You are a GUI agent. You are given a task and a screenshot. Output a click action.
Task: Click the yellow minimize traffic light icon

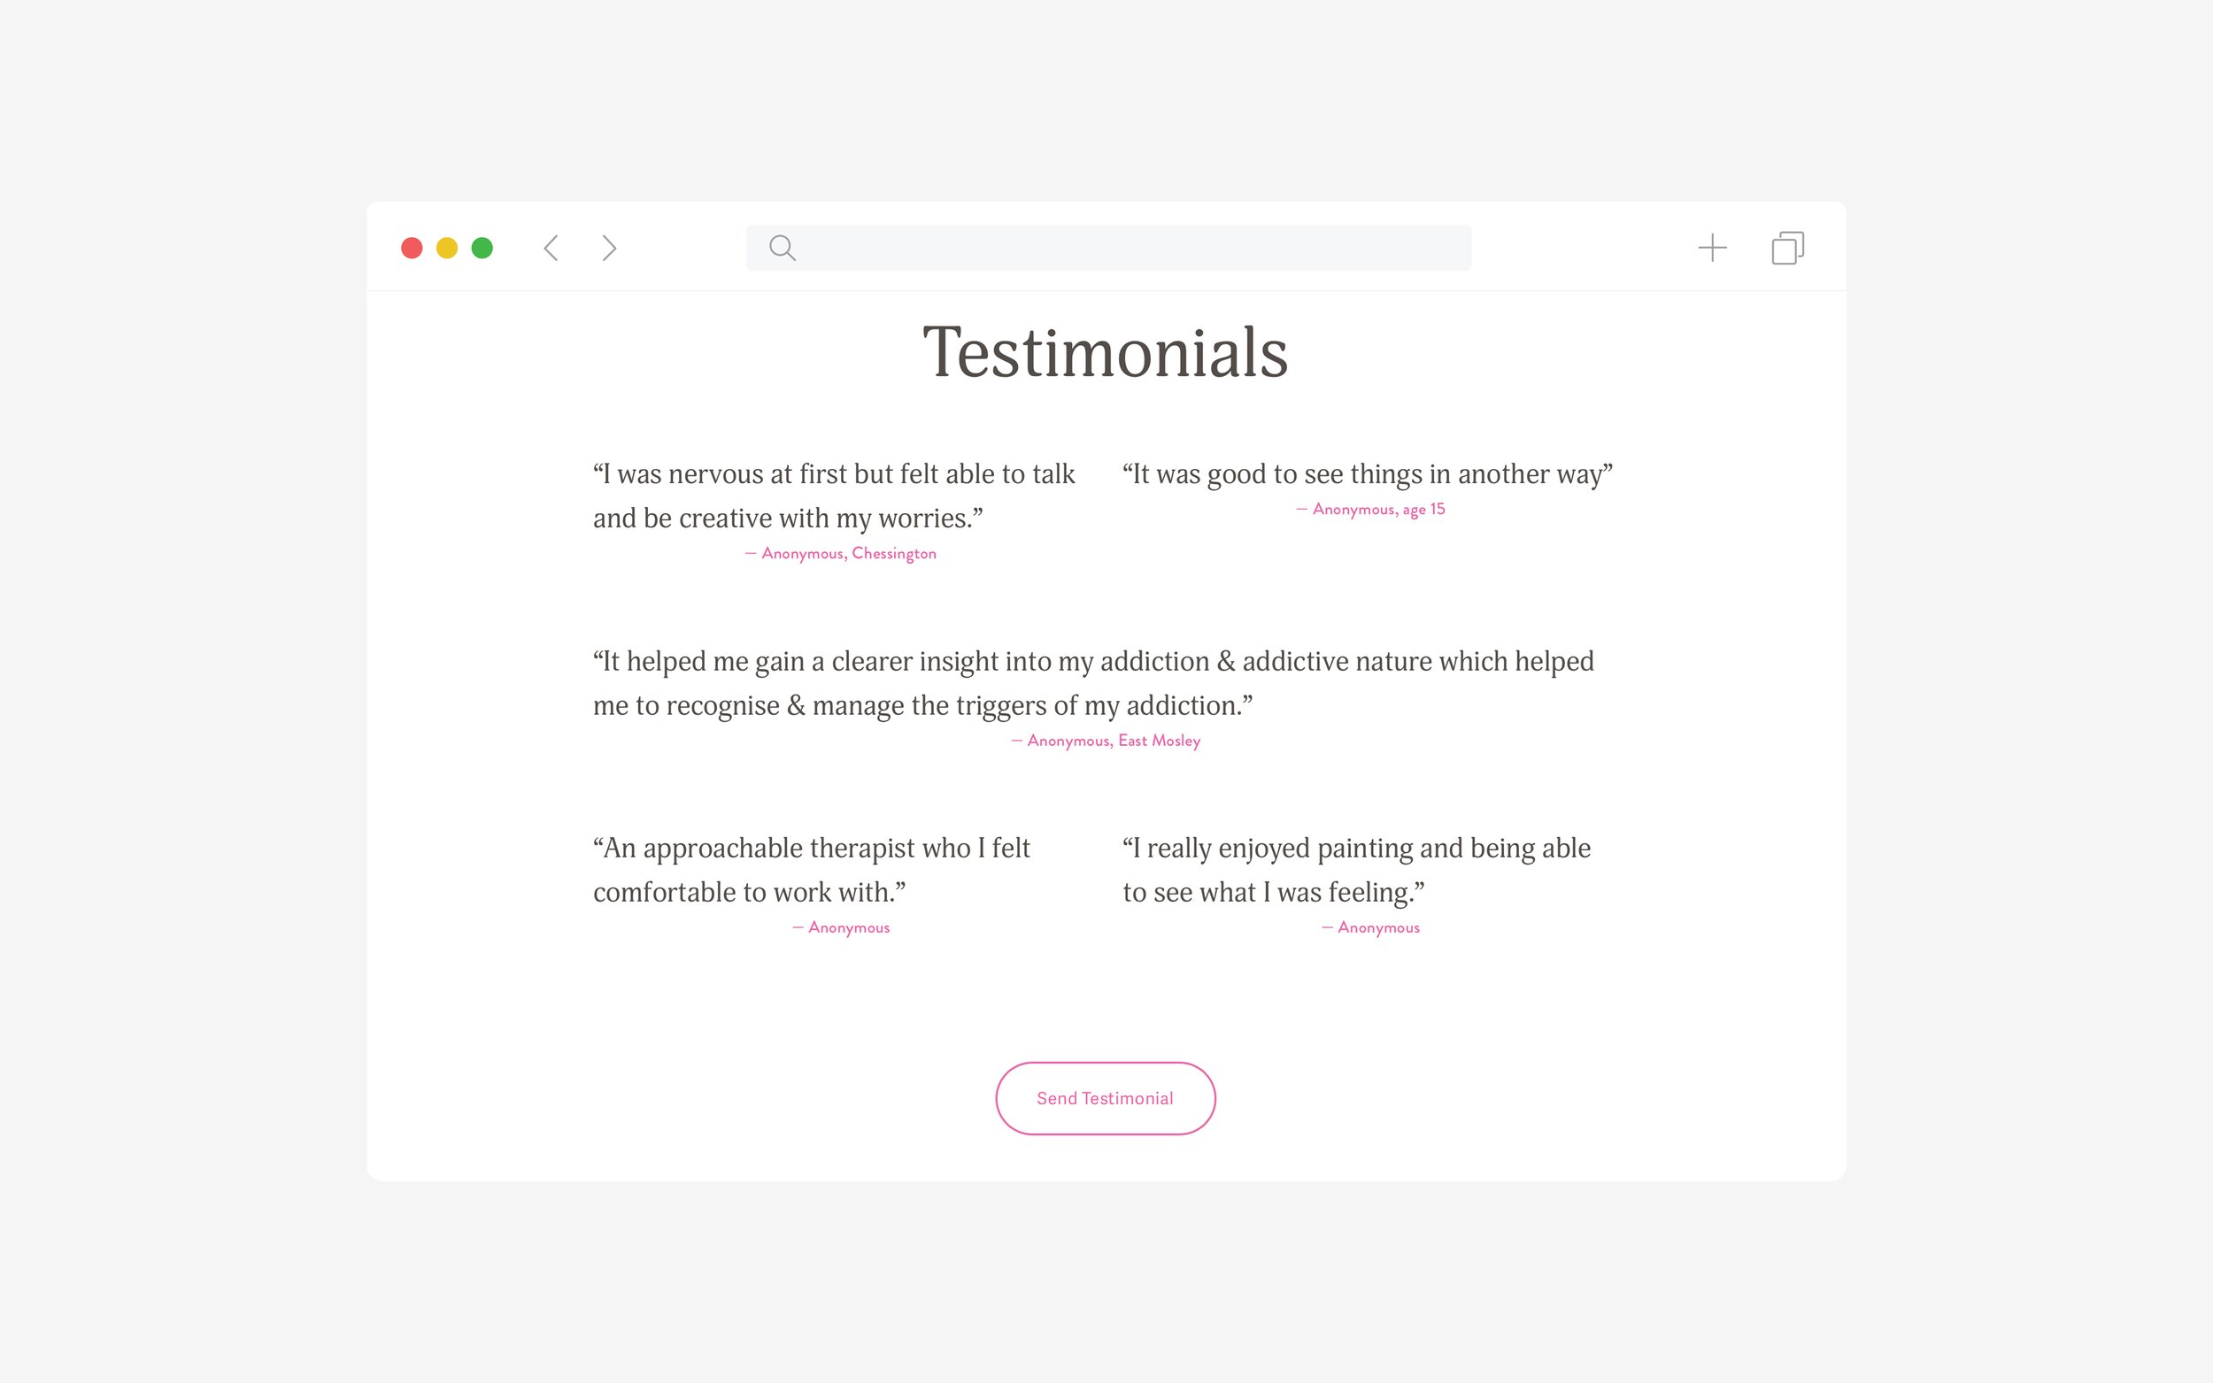click(448, 247)
